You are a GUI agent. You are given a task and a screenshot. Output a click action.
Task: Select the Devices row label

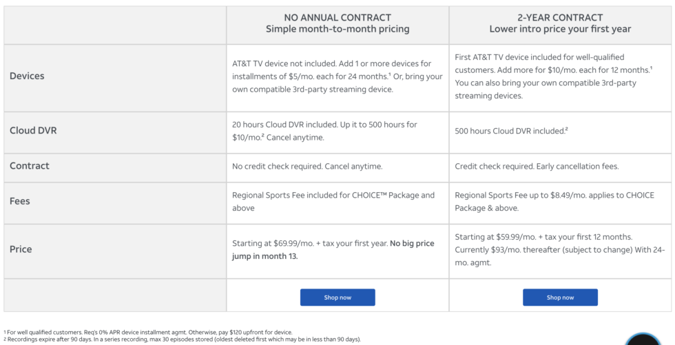point(27,76)
